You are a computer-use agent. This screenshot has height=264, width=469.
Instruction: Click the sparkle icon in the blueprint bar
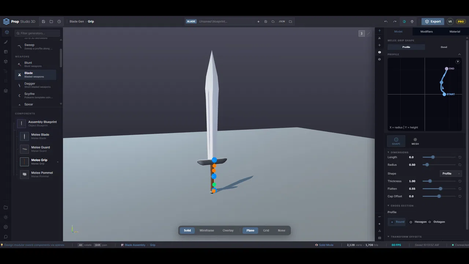pos(258,22)
